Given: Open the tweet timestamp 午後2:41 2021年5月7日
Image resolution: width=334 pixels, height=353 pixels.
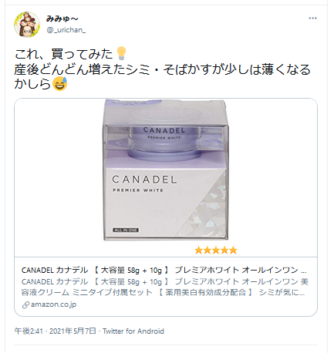Looking at the screenshot, I should [x=55, y=331].
